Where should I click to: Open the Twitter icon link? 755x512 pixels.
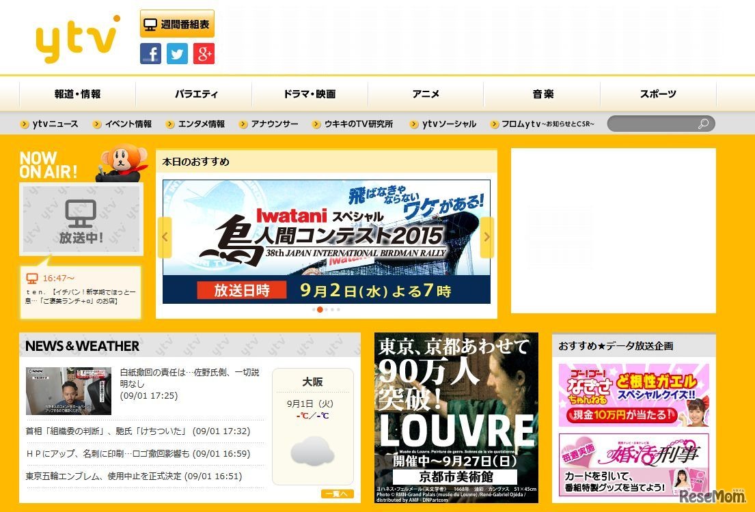pyautogui.click(x=177, y=53)
